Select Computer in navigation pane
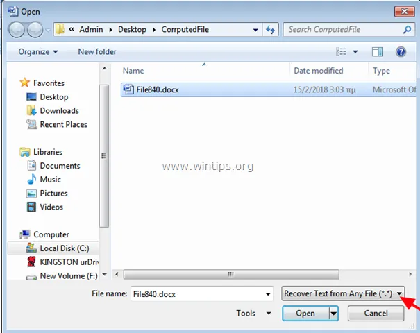The height and width of the screenshot is (333, 420). click(x=51, y=234)
